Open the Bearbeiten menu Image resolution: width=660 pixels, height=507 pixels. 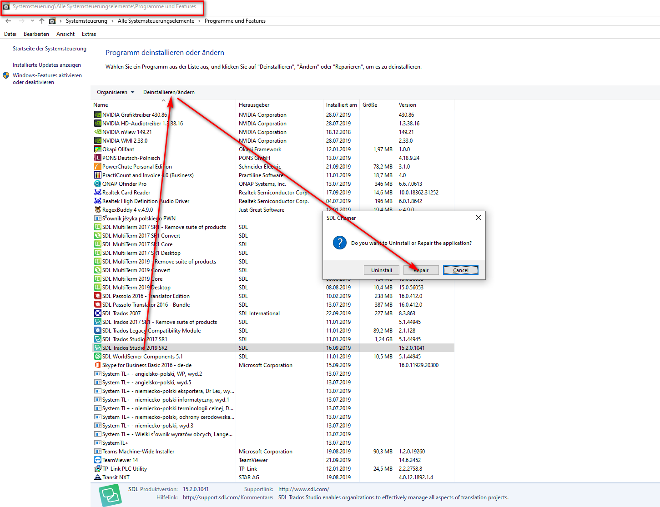36,34
